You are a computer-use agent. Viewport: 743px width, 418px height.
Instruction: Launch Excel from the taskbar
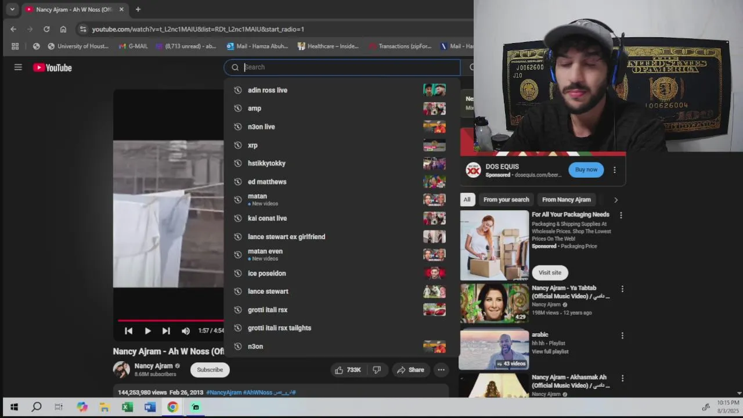pyautogui.click(x=127, y=407)
